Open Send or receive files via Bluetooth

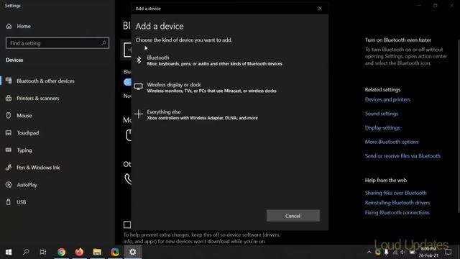tap(402, 156)
